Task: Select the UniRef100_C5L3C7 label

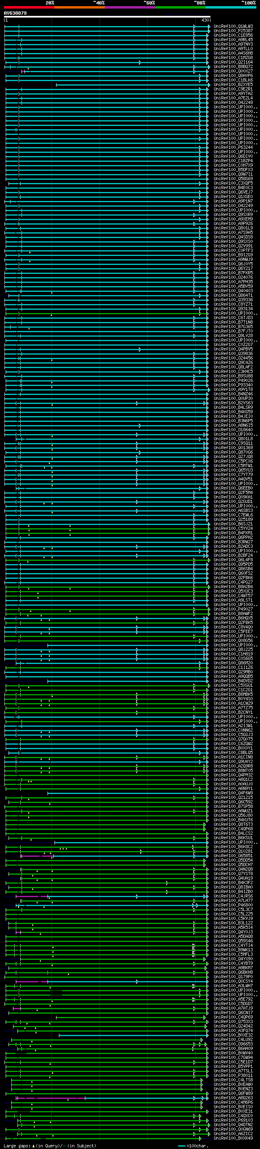Action: 233,909
